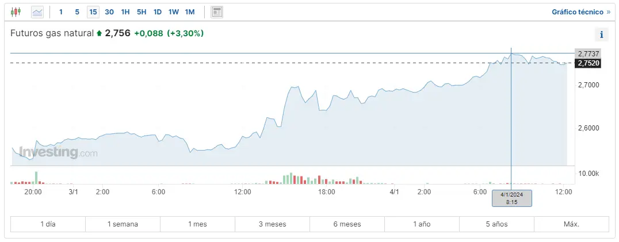Click the Máx. range button
This screenshot has height=242, width=619.
pos(571,224)
